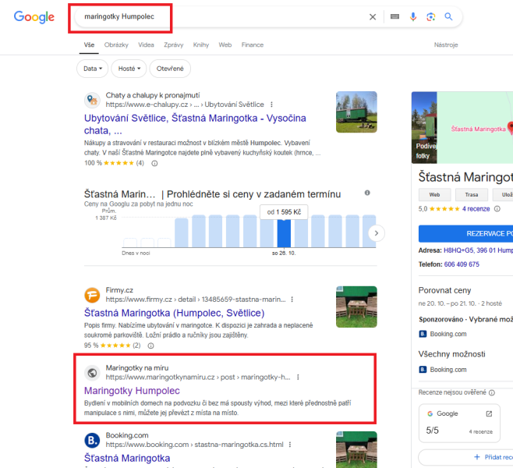513x468 pixels.
Task: Start voice search with microphone icon
Action: (x=413, y=16)
